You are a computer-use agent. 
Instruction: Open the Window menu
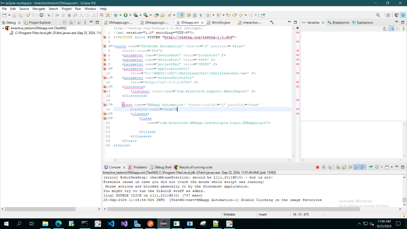tap(90, 9)
